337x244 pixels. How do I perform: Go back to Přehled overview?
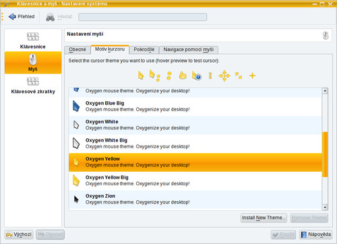(22, 17)
